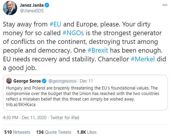Click the Twitter for iPad source label

[x=65, y=118]
